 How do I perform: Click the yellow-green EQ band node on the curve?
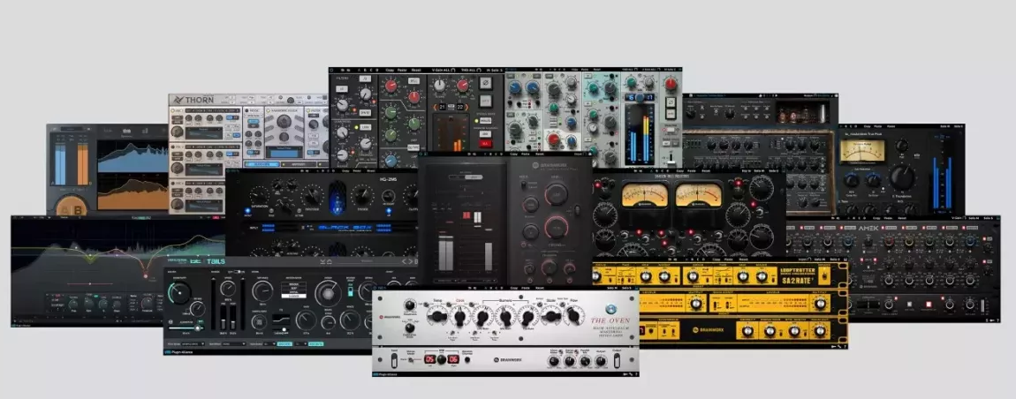(x=90, y=255)
